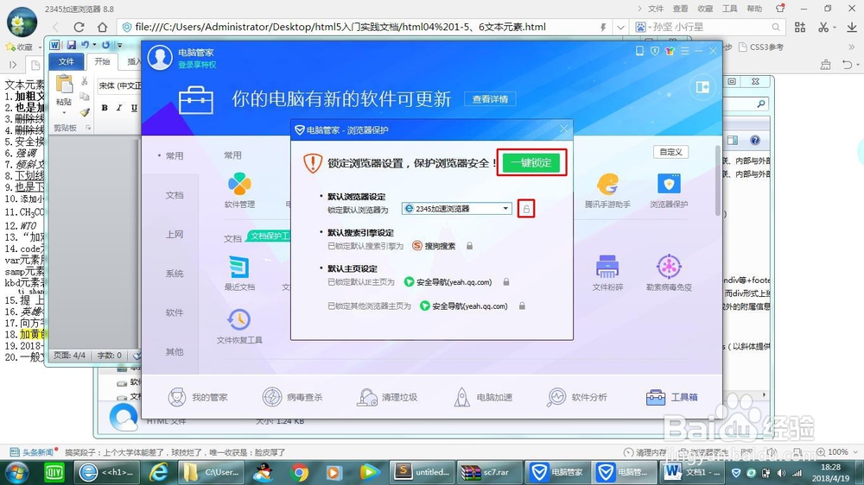
Task: Click the 登录享特权 link
Action: pos(197,65)
